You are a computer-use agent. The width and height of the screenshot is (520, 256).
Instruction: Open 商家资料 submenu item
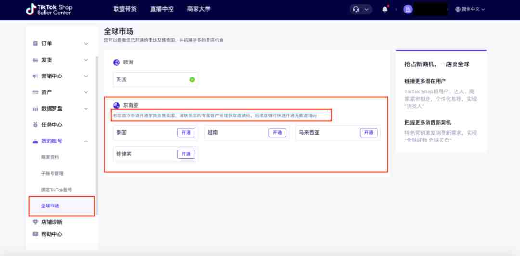tap(50, 157)
